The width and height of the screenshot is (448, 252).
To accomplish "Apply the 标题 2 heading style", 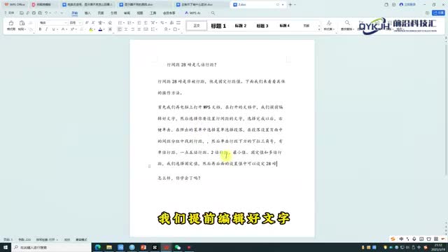I will pos(241,26).
